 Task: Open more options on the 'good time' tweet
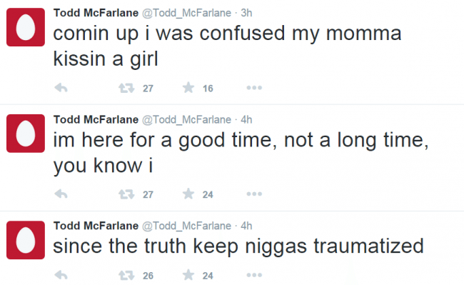(254, 194)
